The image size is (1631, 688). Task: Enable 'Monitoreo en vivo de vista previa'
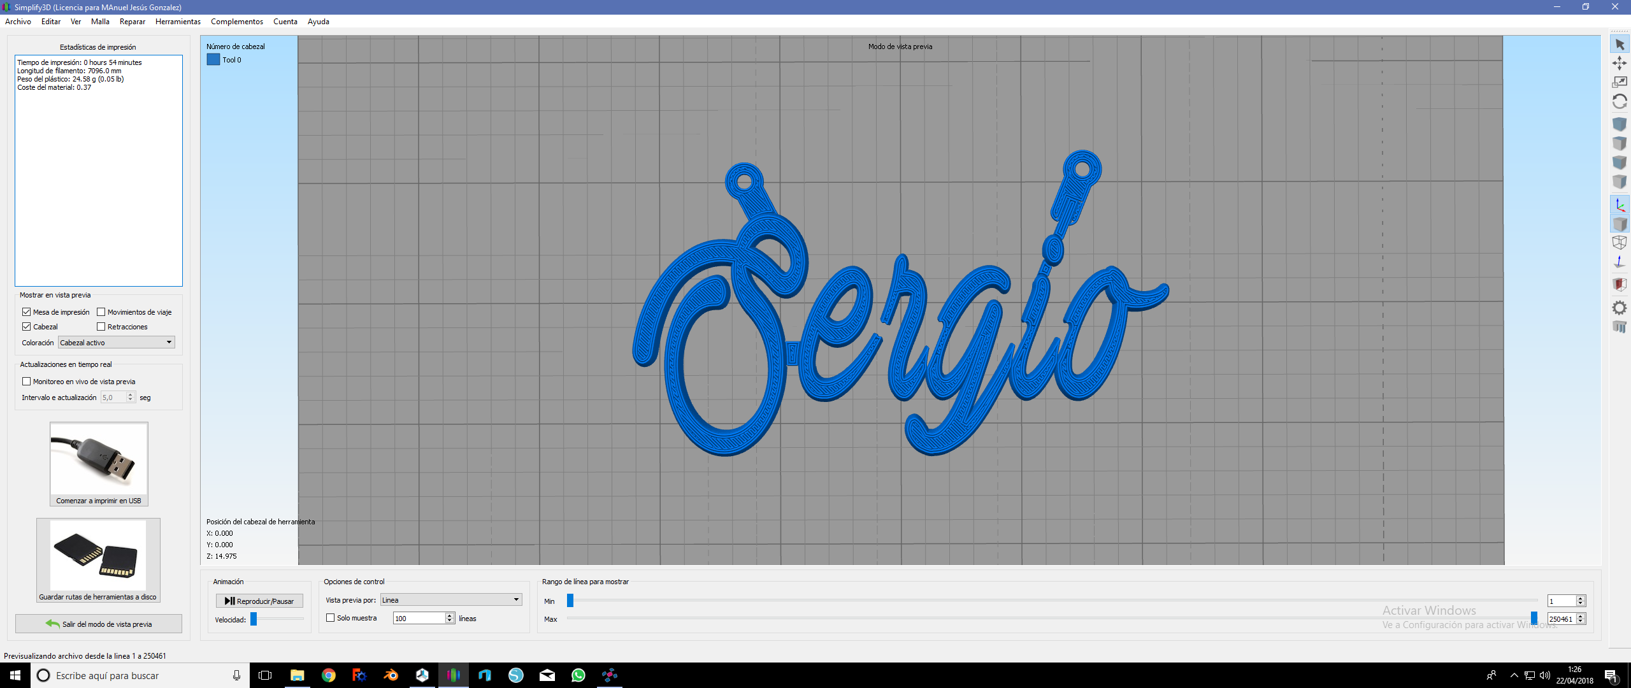[27, 382]
